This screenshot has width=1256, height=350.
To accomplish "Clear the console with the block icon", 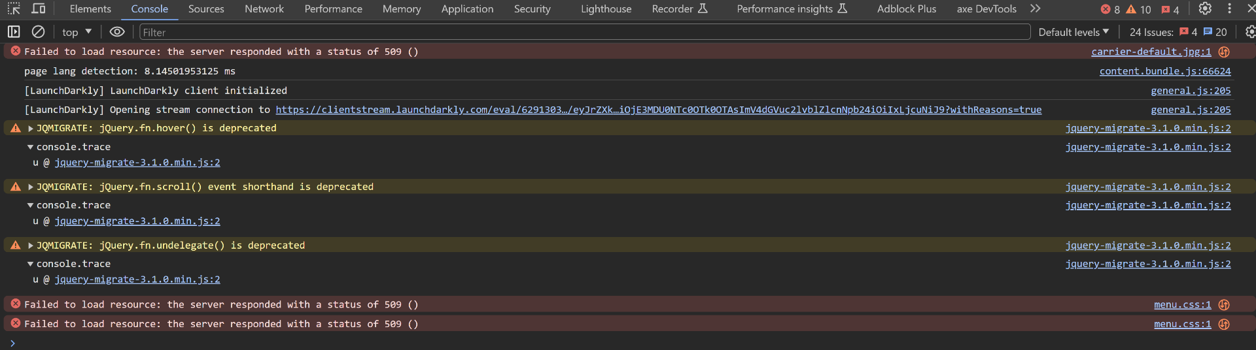I will pos(39,32).
